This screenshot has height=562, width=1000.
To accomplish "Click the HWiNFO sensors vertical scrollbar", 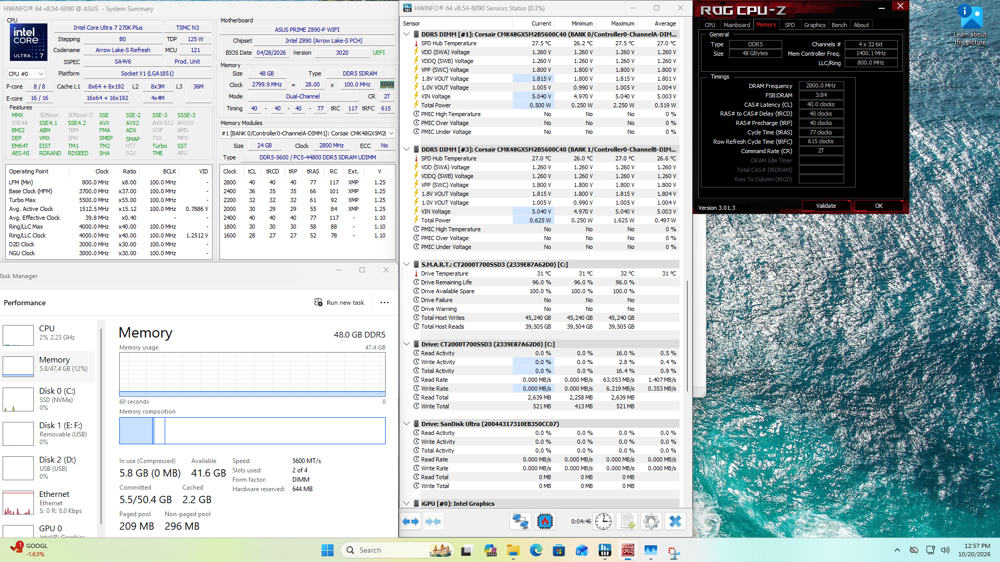I will tap(687, 336).
